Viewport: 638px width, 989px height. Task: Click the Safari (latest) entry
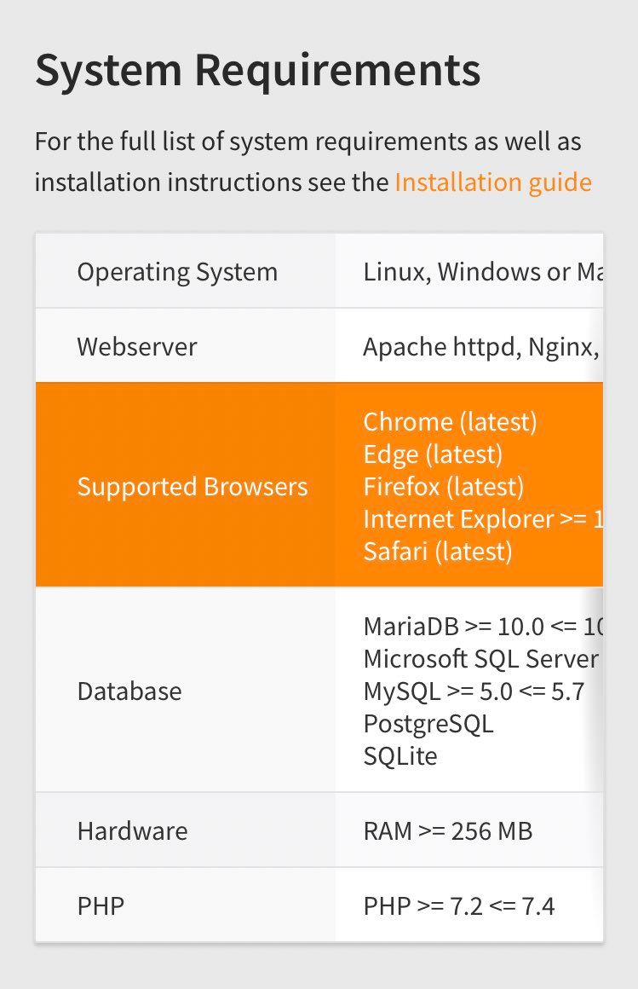[x=438, y=552]
